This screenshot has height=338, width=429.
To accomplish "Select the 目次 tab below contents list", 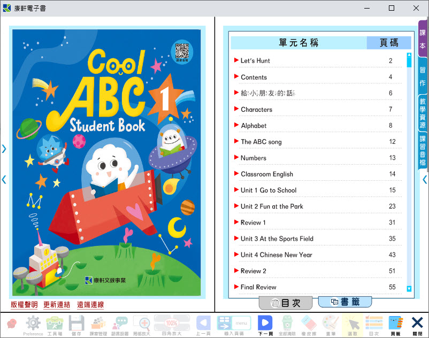I will [x=286, y=303].
